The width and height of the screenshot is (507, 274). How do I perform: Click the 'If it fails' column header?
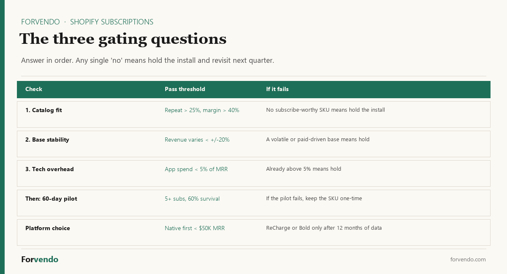[x=277, y=89]
